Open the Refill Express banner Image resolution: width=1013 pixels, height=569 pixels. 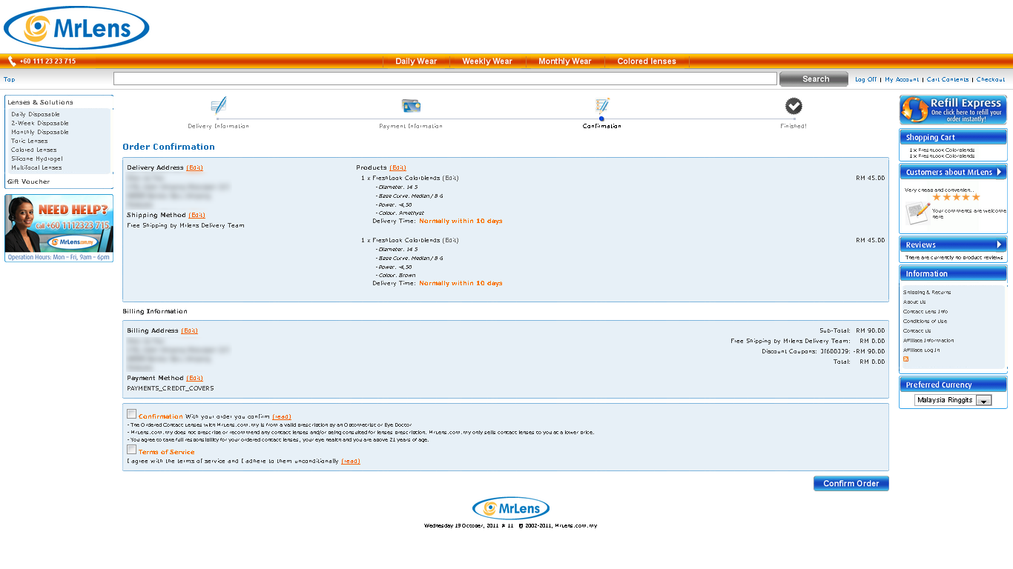click(953, 110)
